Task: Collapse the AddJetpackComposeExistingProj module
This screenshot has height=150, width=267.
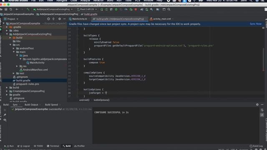Action: [7, 34]
